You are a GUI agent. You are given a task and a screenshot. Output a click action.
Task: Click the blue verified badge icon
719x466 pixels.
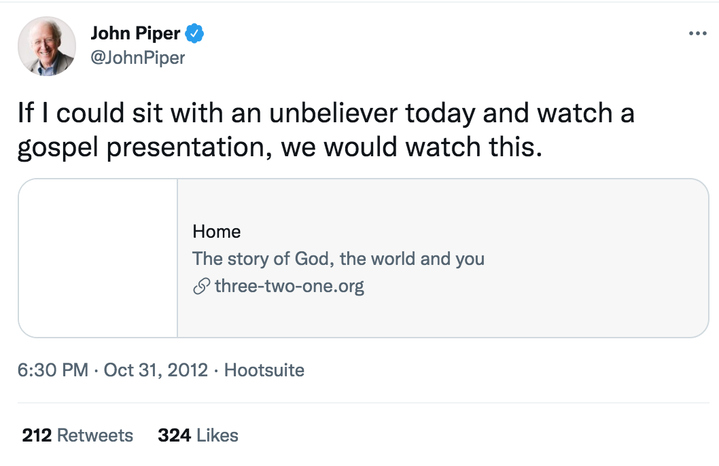click(x=194, y=33)
